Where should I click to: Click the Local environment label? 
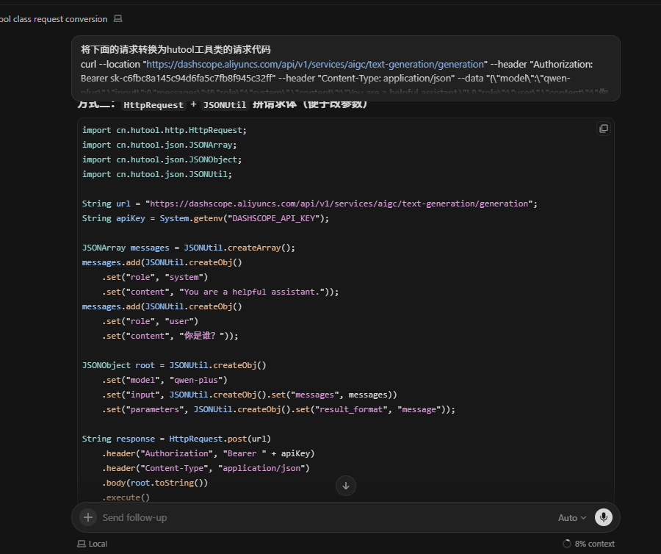point(98,544)
